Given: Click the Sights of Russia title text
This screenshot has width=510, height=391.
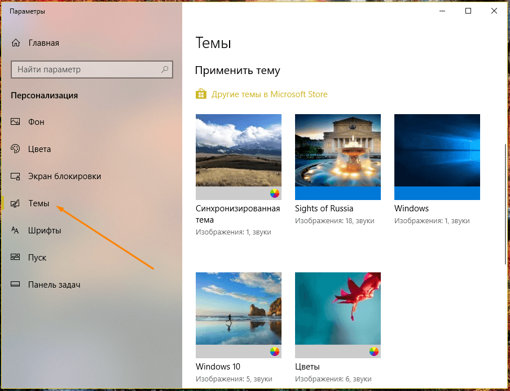Looking at the screenshot, I should coord(324,208).
